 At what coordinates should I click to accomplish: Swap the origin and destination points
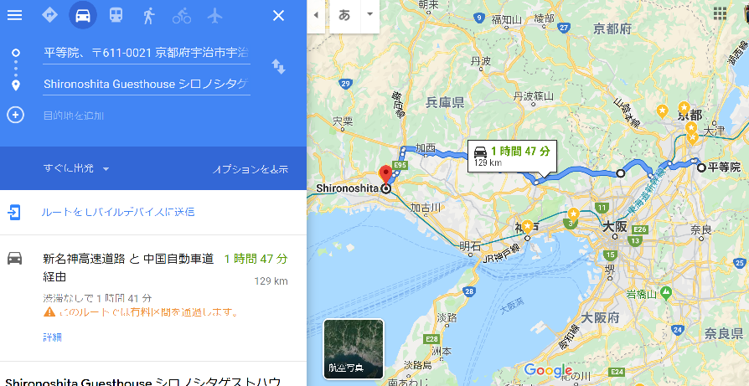[278, 67]
